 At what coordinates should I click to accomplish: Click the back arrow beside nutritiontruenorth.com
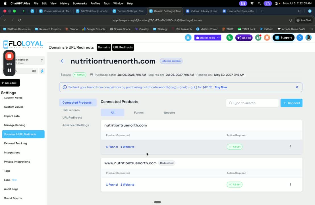(x=63, y=61)
